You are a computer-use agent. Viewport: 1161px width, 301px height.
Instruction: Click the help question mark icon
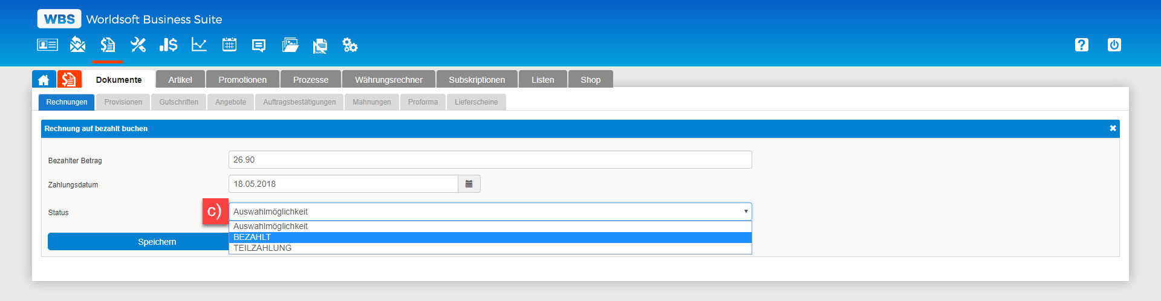pyautogui.click(x=1081, y=45)
